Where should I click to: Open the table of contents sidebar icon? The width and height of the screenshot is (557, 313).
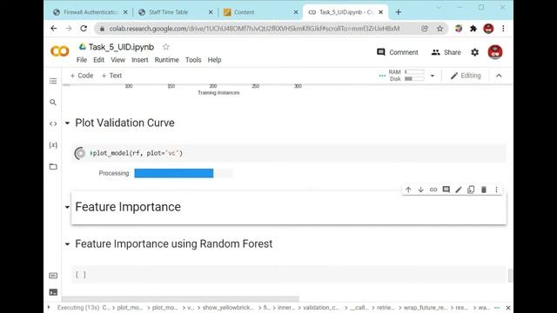53,81
